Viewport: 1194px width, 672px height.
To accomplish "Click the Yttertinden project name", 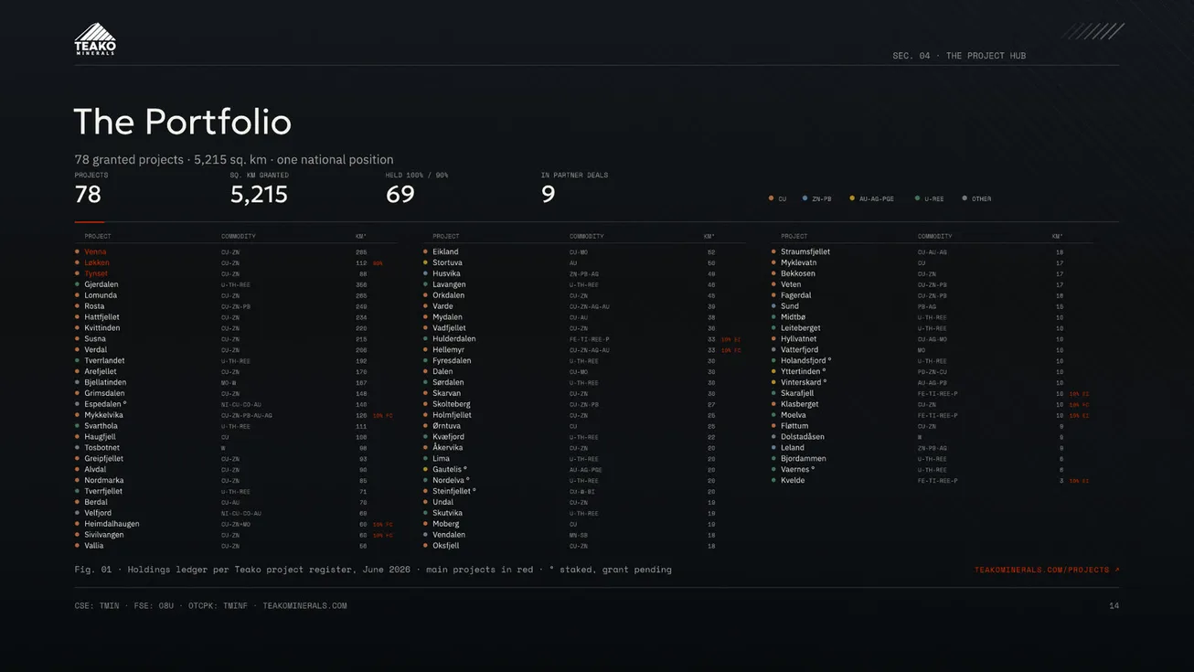I will 803,372.
